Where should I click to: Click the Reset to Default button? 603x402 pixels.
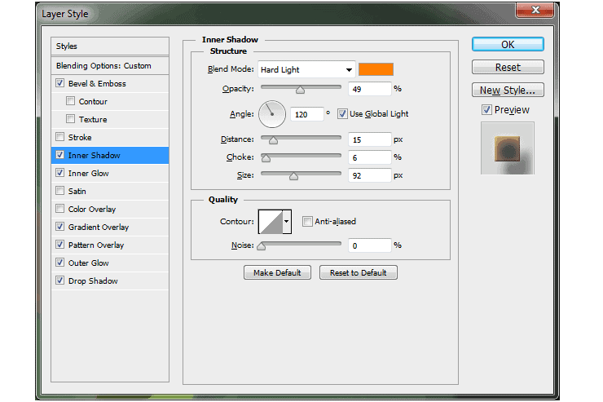(x=358, y=272)
